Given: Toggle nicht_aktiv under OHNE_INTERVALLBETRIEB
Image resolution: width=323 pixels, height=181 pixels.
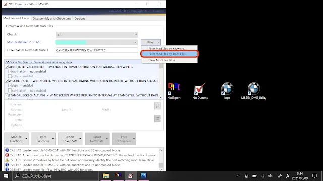Looking at the screenshot, I should point(10,71).
